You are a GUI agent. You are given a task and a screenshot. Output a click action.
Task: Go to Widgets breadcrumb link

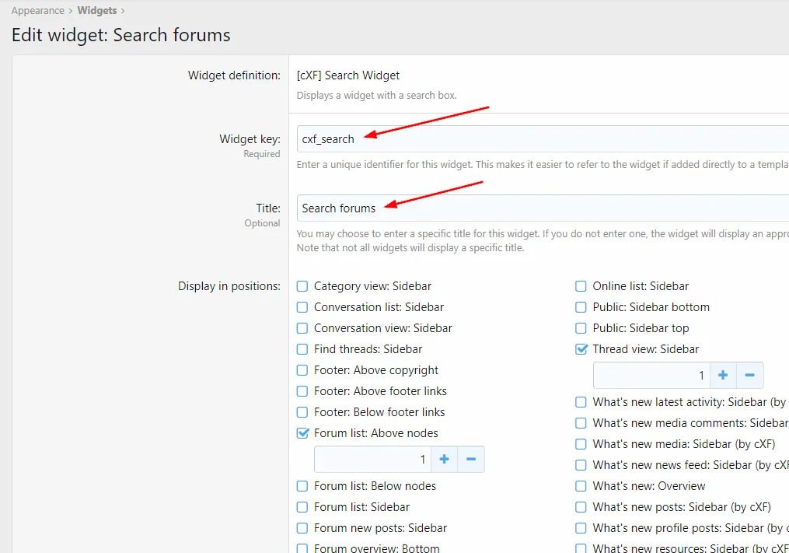pyautogui.click(x=96, y=11)
